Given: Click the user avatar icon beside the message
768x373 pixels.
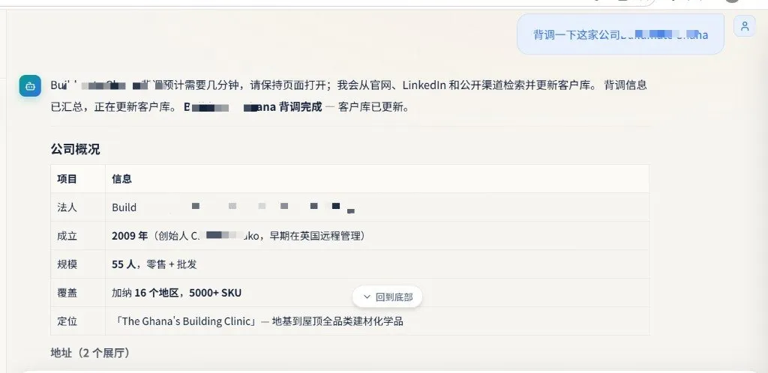Looking at the screenshot, I should [745, 26].
